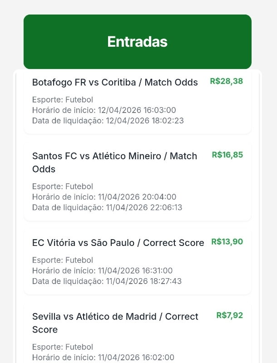Click the R$28,38 amount
The height and width of the screenshot is (363, 277).
point(226,81)
